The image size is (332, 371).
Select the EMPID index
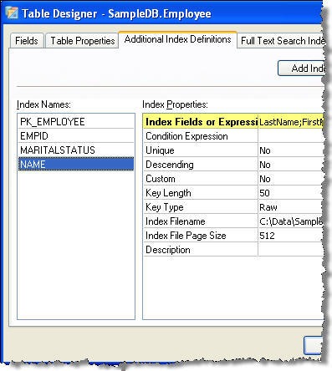[x=76, y=135]
